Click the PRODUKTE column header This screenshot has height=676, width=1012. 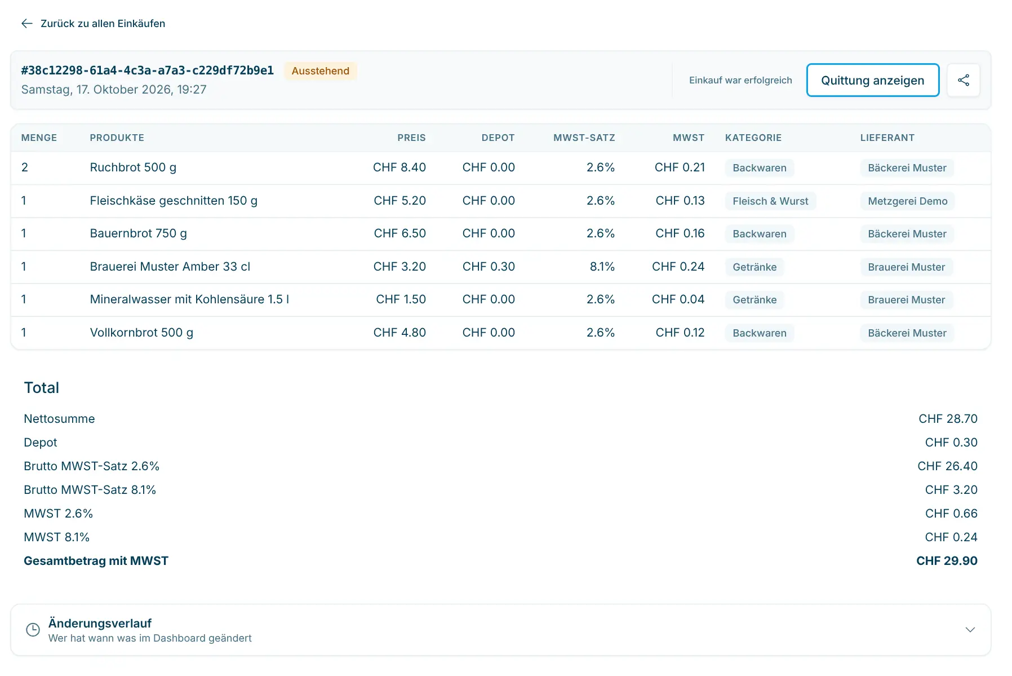pyautogui.click(x=117, y=138)
